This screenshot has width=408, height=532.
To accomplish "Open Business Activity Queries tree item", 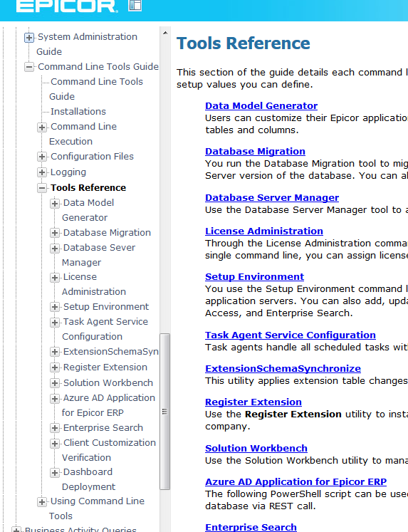I will pyautogui.click(x=80, y=529).
